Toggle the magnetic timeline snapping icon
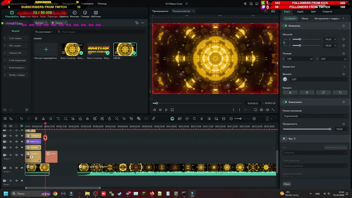The height and width of the screenshot is (198, 352). (21, 126)
